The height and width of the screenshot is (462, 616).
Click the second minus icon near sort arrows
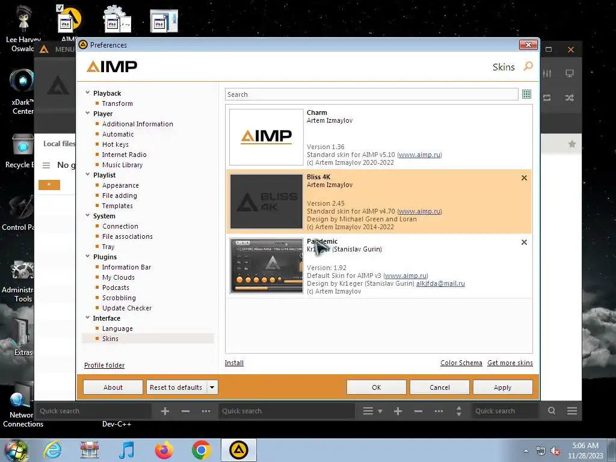(418, 411)
